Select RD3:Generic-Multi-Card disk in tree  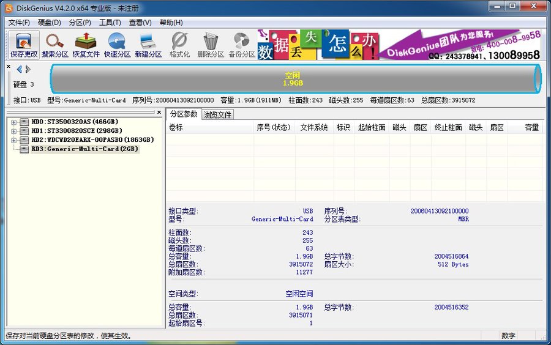[84, 149]
